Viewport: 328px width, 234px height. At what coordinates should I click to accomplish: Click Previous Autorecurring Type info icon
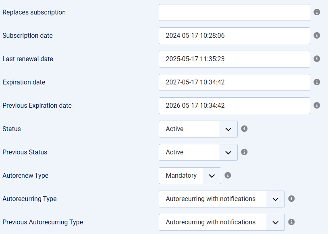(291, 222)
